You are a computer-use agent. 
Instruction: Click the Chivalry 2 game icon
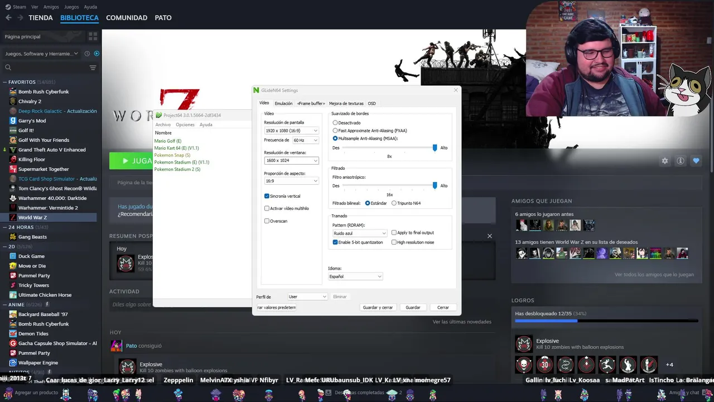(13, 101)
